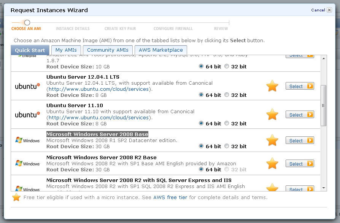Click the Instance Details wizard step
340x223 pixels.
coord(73,28)
